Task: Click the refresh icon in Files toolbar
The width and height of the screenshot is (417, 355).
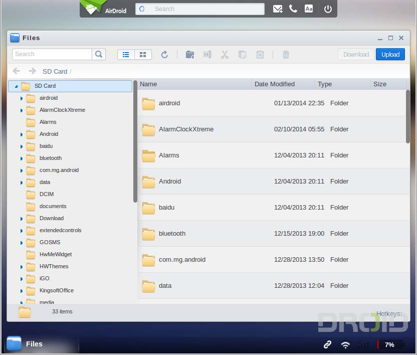Action: 164,55
